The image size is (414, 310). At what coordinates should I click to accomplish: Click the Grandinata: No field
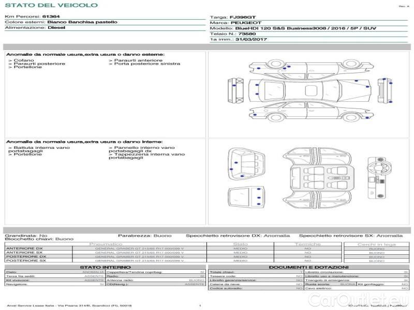pos(26,236)
